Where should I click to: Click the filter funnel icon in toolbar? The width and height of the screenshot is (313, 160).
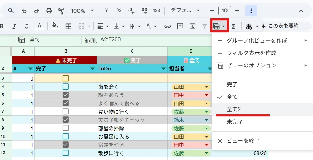tap(204, 26)
